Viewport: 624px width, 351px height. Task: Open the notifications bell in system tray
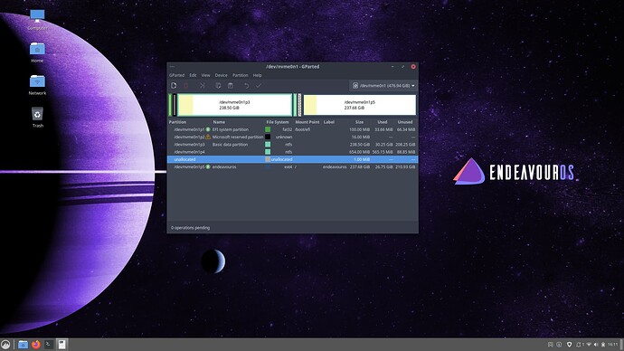579,345
